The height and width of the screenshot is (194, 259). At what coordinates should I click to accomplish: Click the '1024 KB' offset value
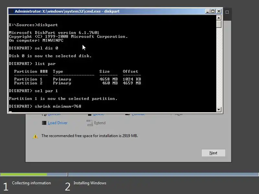pos(132,79)
